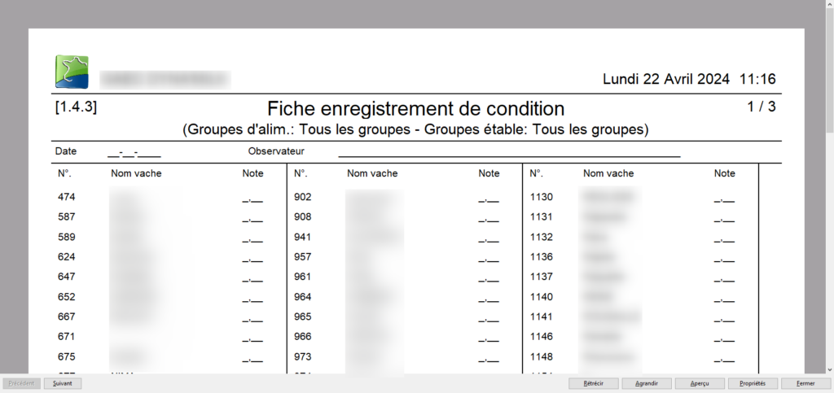The height and width of the screenshot is (393, 834).
Task: Click the scrollbar down arrow
Action: (829, 369)
